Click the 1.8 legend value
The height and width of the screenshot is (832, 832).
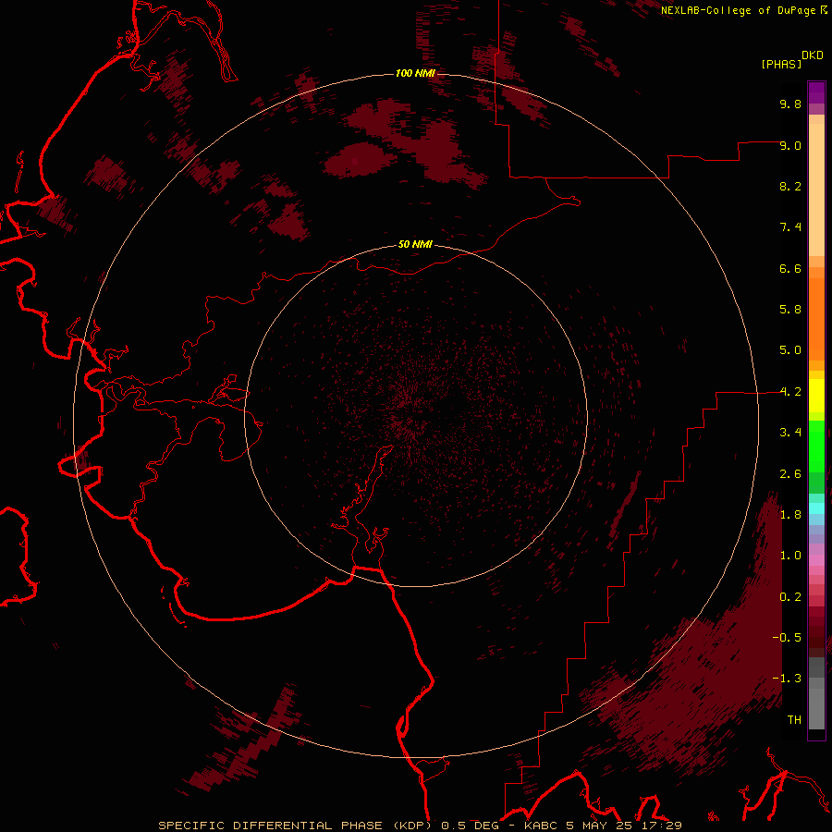790,515
